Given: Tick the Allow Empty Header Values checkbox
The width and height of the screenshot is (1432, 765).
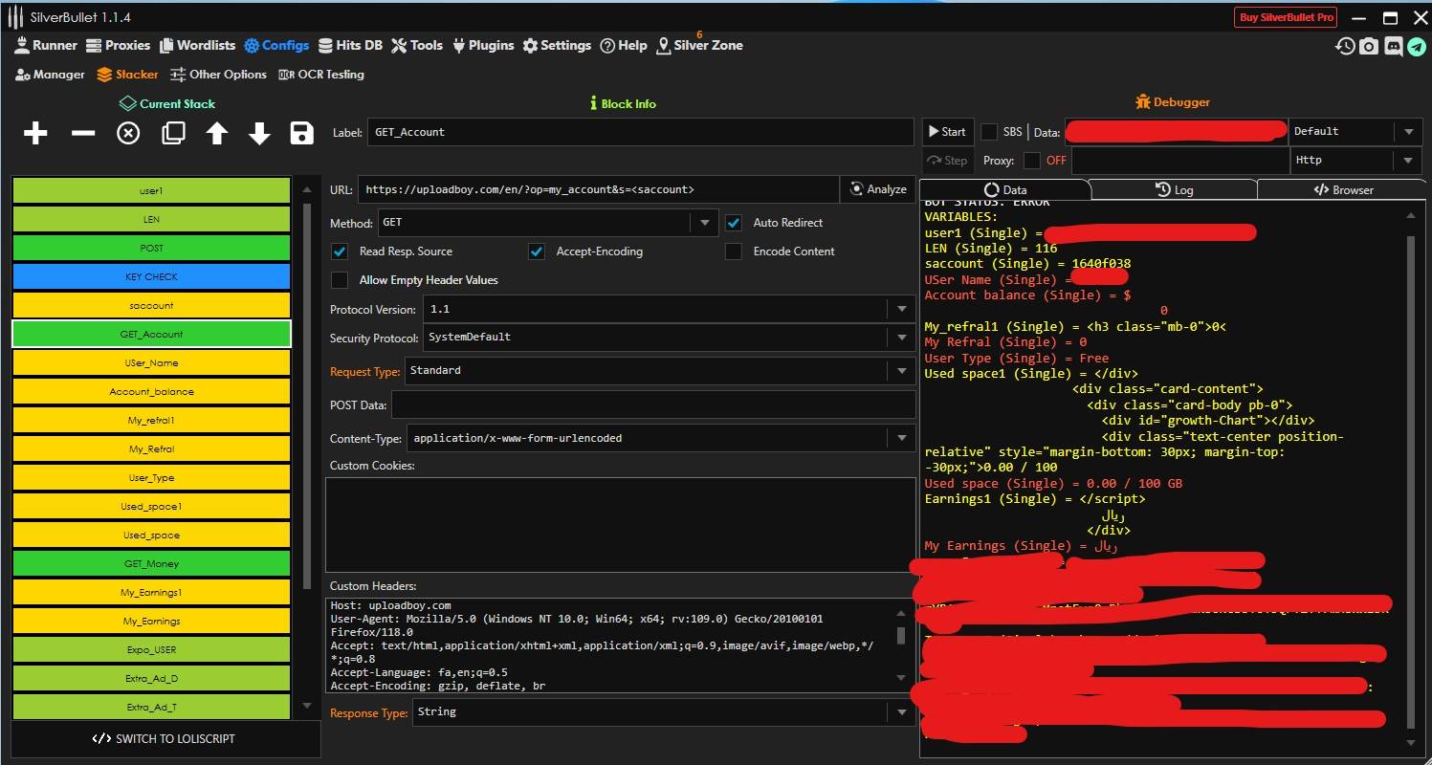Looking at the screenshot, I should (340, 280).
